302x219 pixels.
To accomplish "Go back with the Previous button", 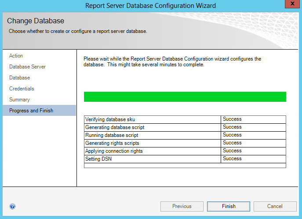I will (182, 206).
